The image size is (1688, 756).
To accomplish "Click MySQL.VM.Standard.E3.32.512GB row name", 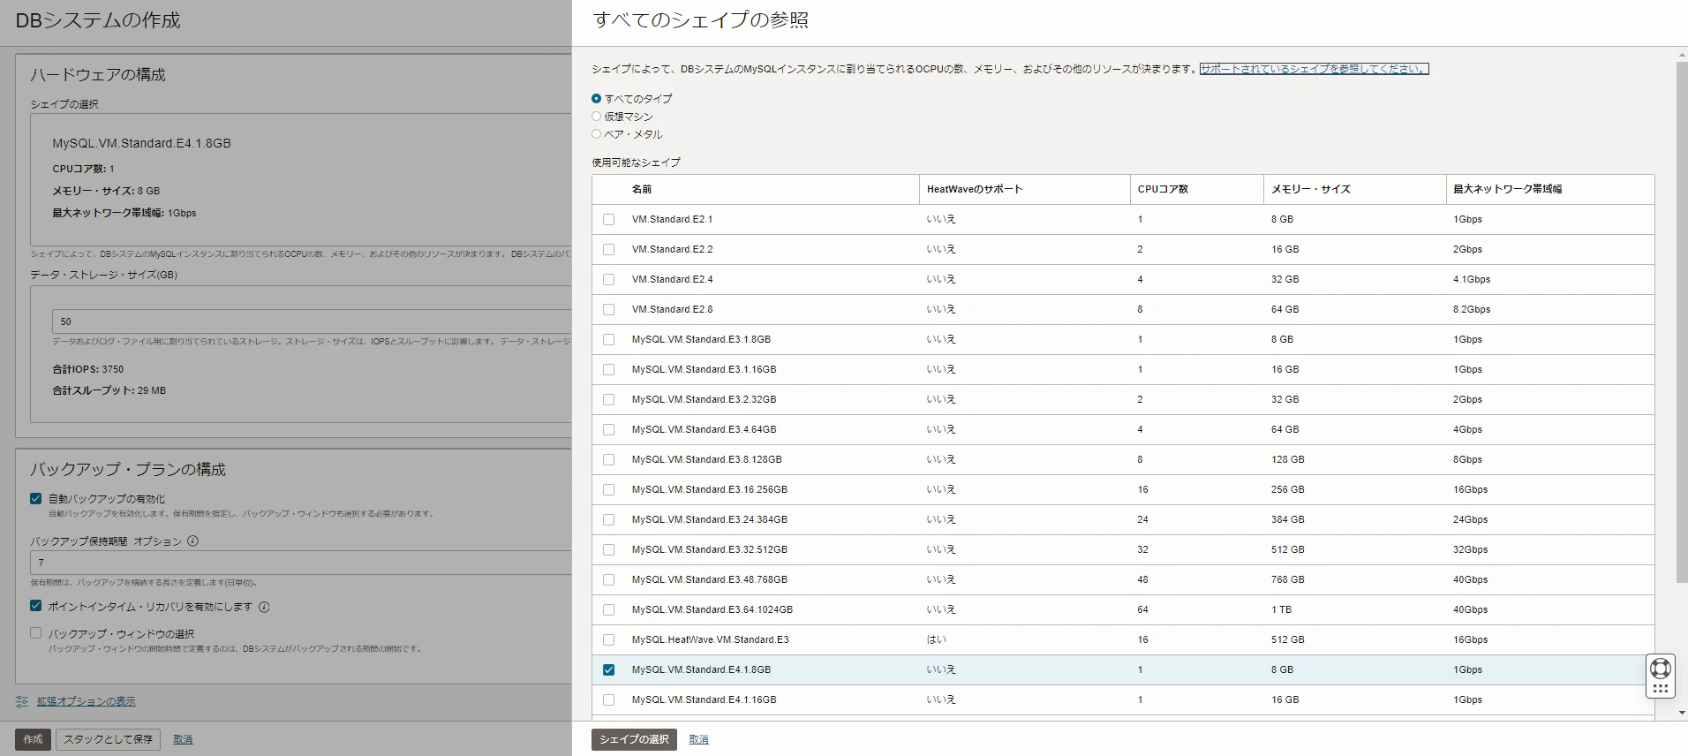I will (710, 549).
